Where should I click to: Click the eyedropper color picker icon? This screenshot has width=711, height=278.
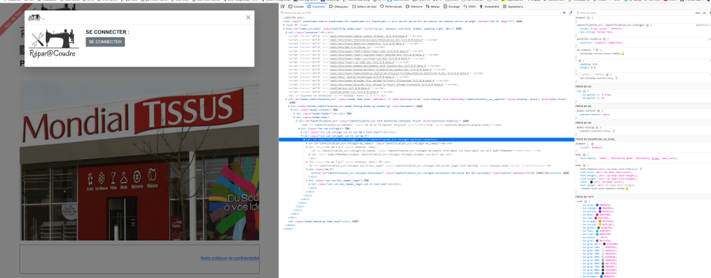click(x=571, y=13)
